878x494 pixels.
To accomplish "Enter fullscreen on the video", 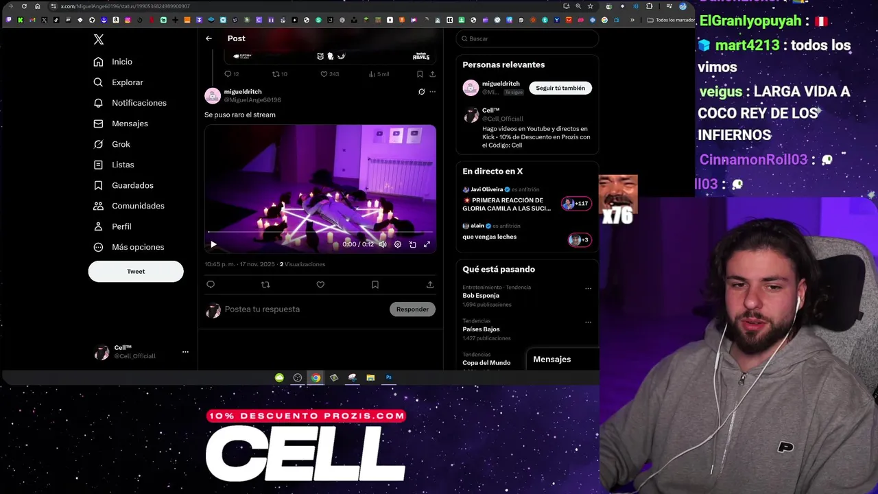I will (x=427, y=244).
